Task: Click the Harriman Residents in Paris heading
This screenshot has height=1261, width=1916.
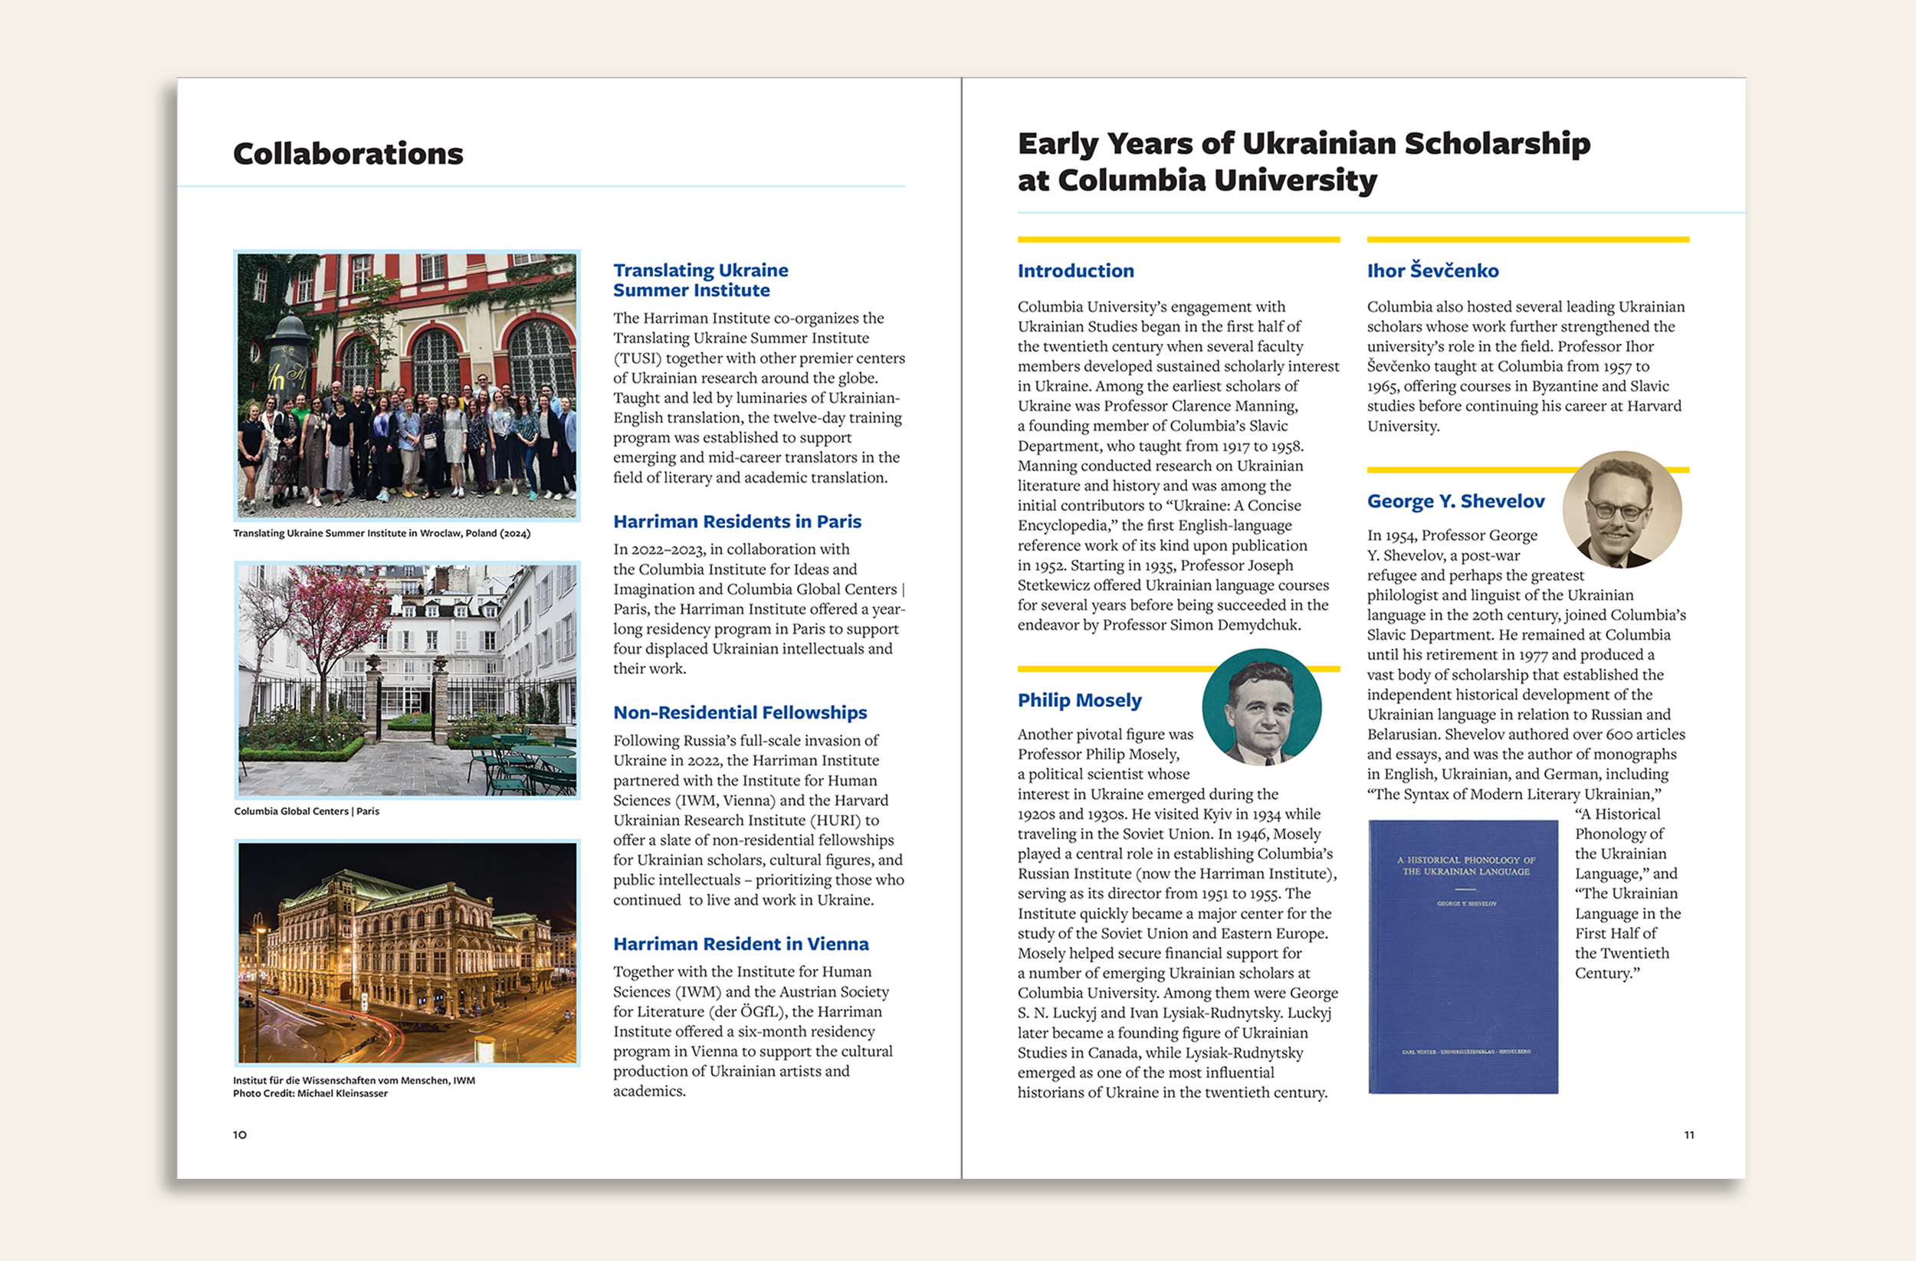Action: (x=737, y=522)
